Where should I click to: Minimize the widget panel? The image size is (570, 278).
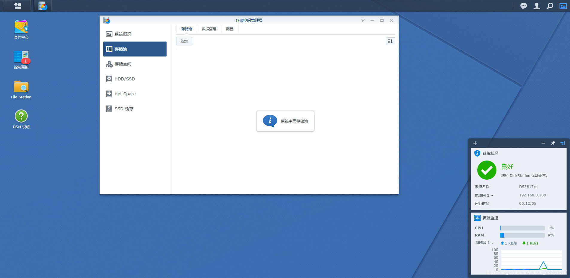click(543, 143)
